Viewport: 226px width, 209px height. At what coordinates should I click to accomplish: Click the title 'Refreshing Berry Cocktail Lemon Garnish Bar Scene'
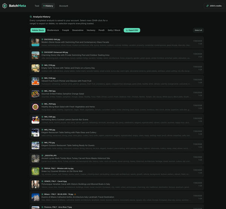click(x=65, y=120)
